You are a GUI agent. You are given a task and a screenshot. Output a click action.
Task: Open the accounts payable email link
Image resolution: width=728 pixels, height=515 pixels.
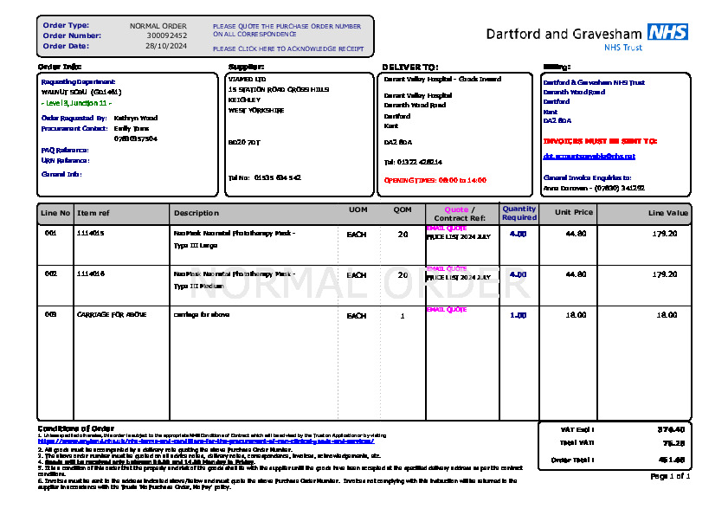click(x=589, y=157)
